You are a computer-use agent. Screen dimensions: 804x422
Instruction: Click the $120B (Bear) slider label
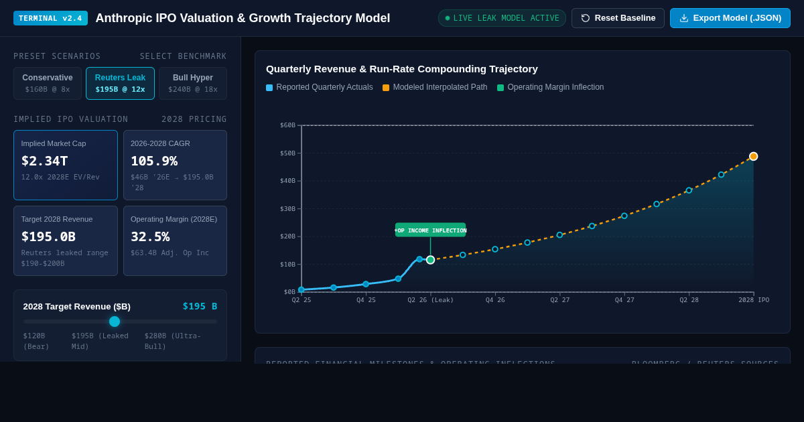point(35,341)
